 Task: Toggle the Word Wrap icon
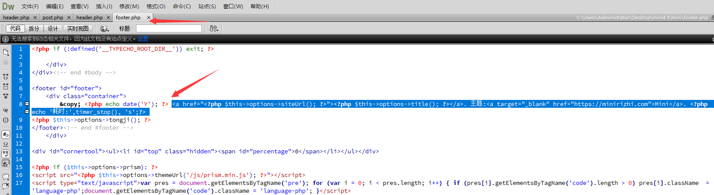coord(6,153)
